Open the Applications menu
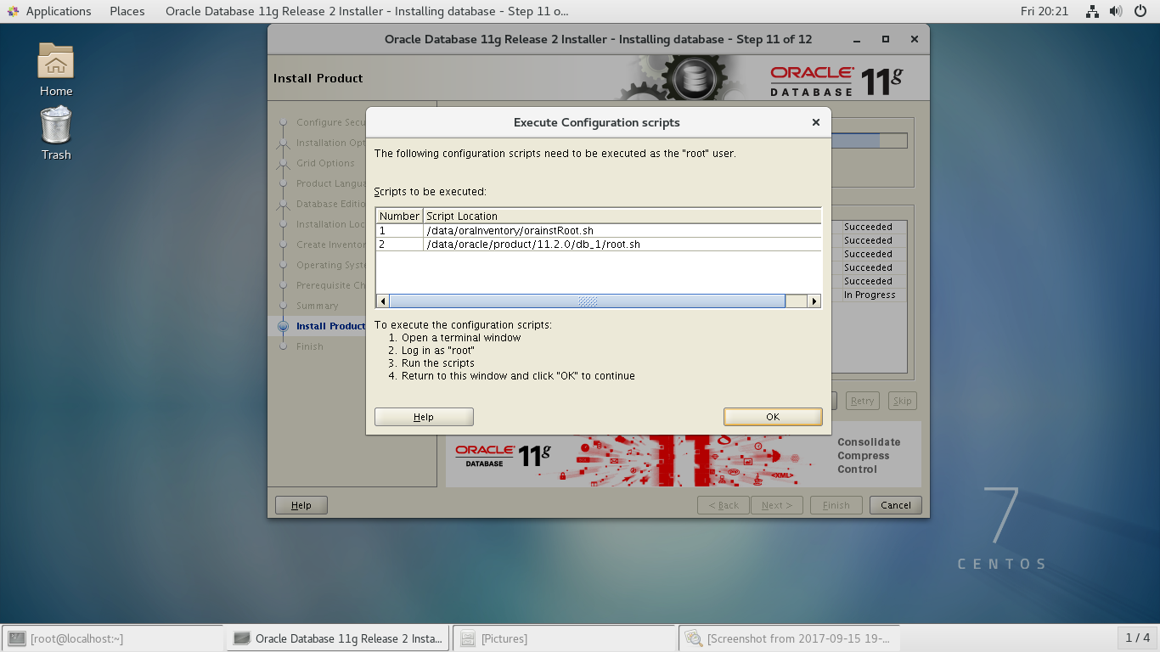1160x652 pixels. pyautogui.click(x=58, y=11)
